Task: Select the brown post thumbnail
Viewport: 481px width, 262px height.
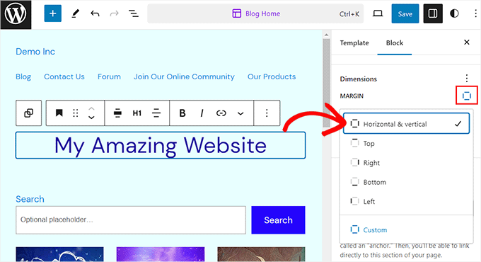Action: (261, 254)
